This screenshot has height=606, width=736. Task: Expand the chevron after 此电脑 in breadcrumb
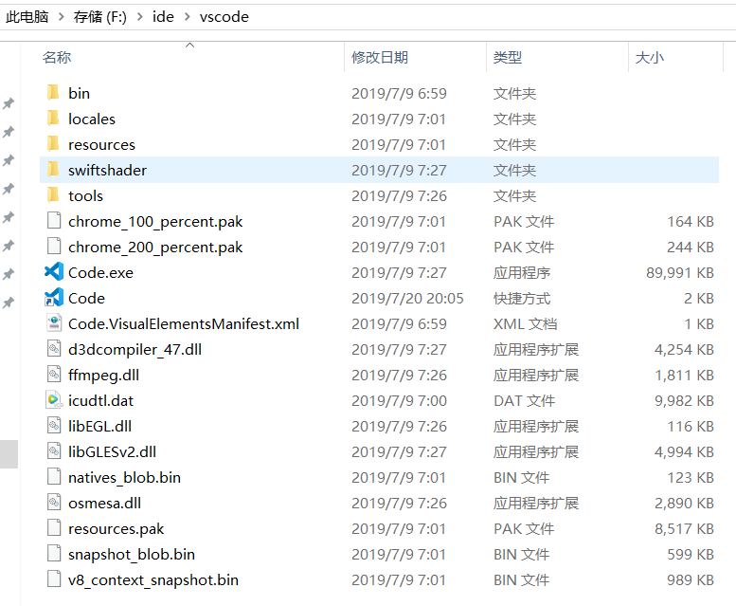click(61, 17)
